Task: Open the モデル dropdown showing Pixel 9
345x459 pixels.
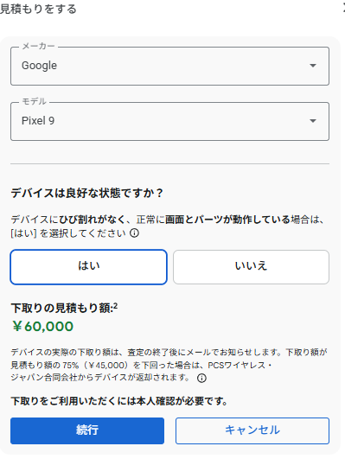Action: [x=169, y=122]
